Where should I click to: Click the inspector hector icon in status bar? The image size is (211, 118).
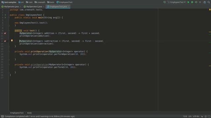tap(206, 117)
